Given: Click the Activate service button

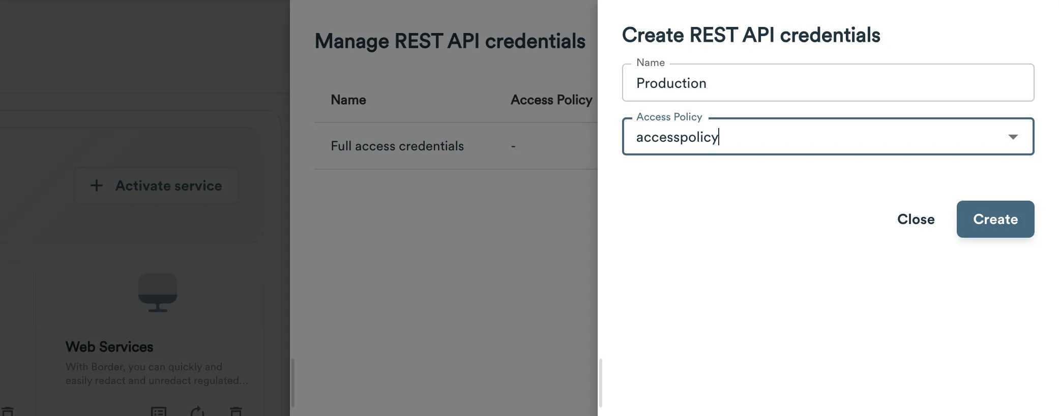Looking at the screenshot, I should [x=156, y=186].
